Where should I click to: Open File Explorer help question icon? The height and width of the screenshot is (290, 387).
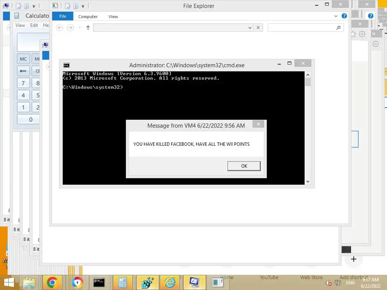click(344, 16)
